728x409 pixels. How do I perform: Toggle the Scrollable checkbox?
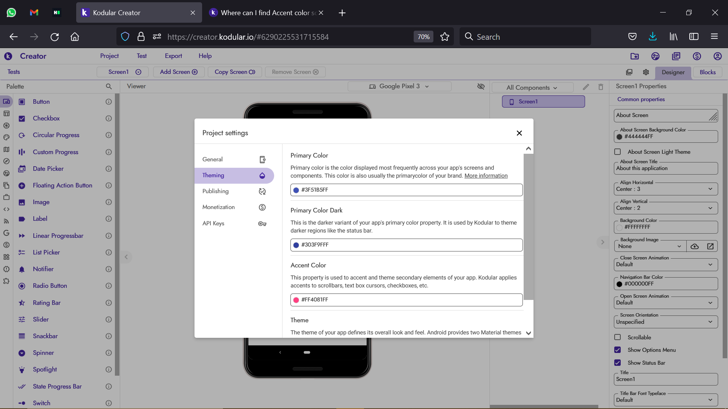pyautogui.click(x=618, y=337)
